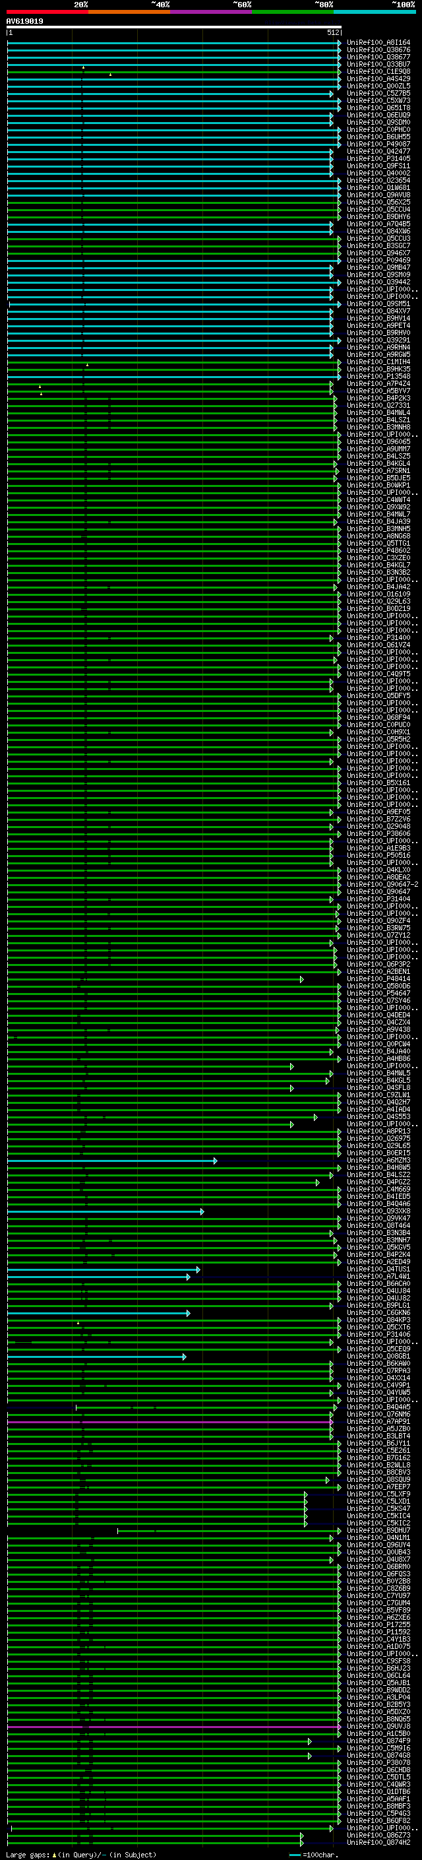Image resolution: width=422 pixels, height=1860 pixels.
Task: Select the UniRef100_Q6P3P2 label
Action: tap(378, 965)
